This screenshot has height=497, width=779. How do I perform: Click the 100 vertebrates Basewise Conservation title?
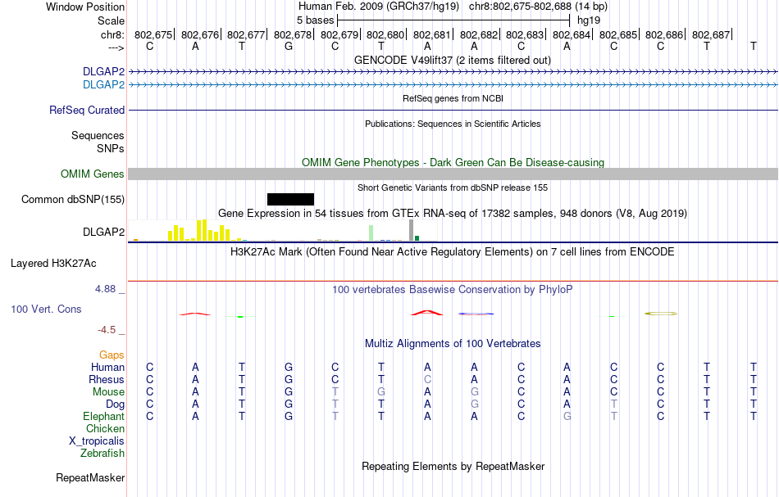point(453,289)
